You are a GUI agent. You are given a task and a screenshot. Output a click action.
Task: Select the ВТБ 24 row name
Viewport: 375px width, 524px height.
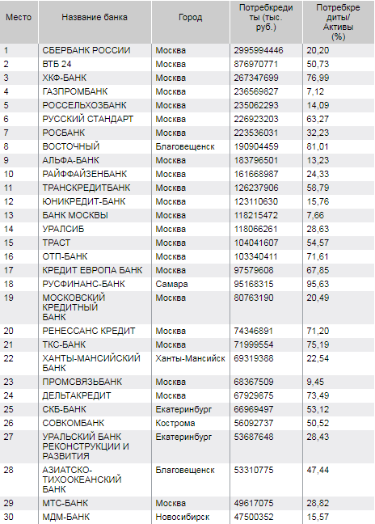[57, 64]
